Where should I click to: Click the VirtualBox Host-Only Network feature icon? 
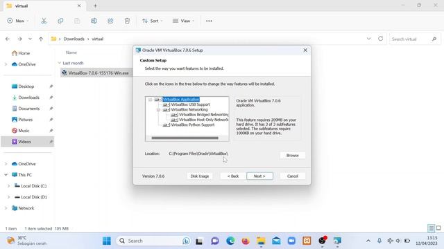(174, 120)
